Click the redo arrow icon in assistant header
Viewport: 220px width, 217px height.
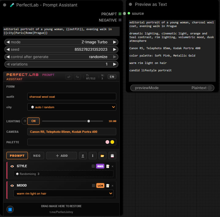click(77, 77)
